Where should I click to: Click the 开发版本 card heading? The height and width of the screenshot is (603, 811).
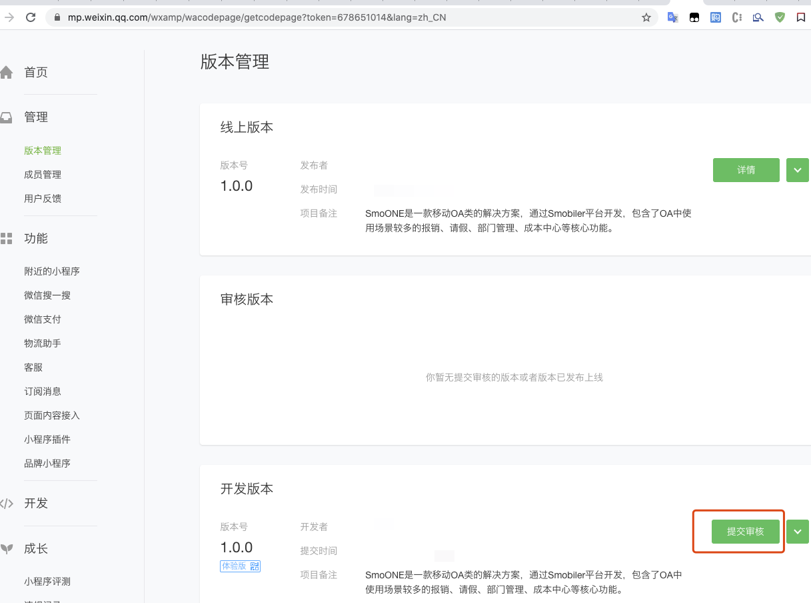click(x=247, y=489)
